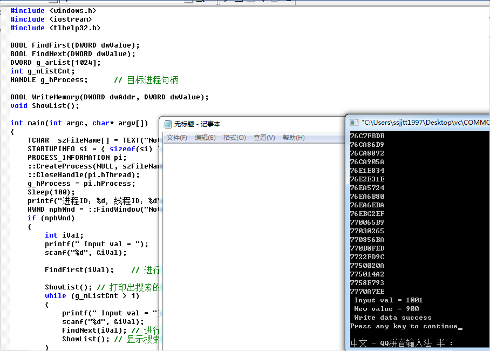Open the 文件(F) menu in Notepad

point(176,138)
